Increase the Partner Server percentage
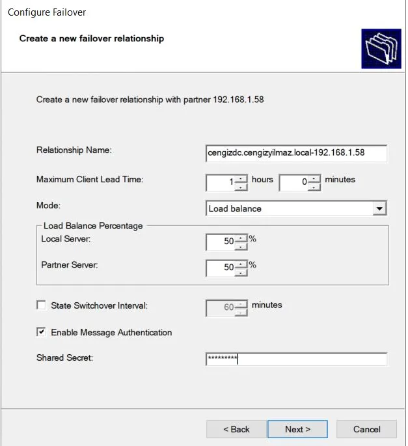 point(241,264)
